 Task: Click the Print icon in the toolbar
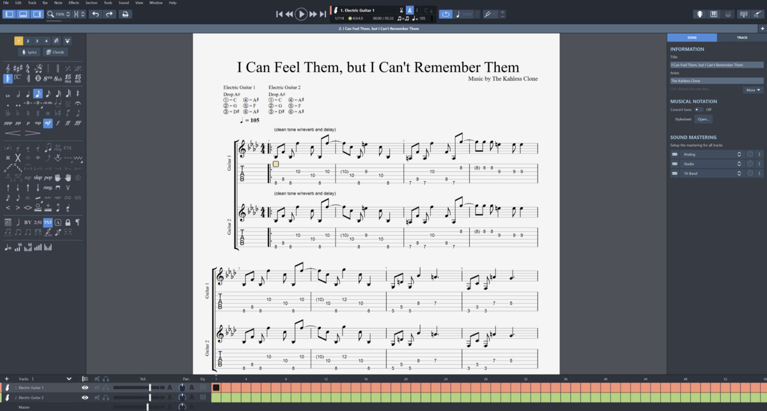click(125, 14)
